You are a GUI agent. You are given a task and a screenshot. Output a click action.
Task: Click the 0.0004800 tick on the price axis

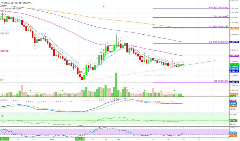point(234,62)
